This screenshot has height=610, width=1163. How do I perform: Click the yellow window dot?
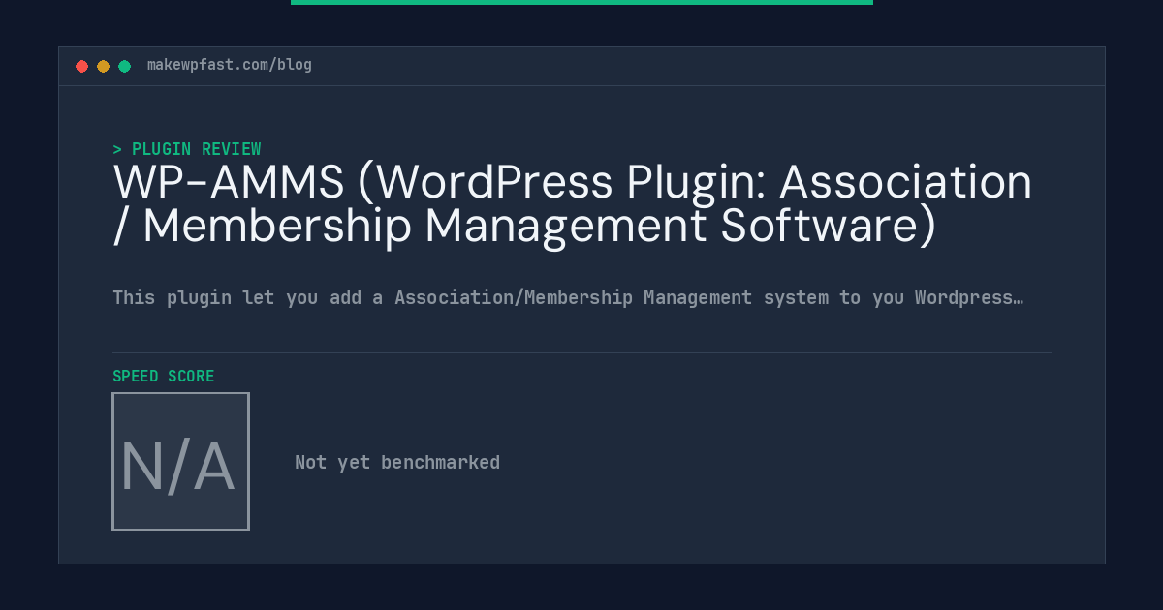click(103, 66)
